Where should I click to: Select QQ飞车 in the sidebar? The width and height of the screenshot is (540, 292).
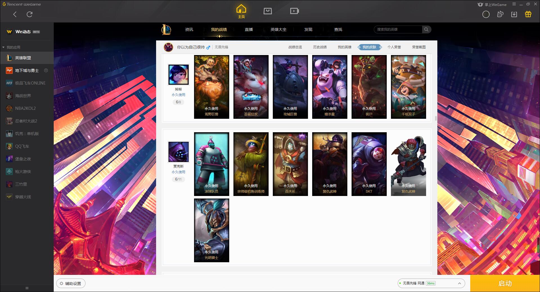(x=27, y=146)
